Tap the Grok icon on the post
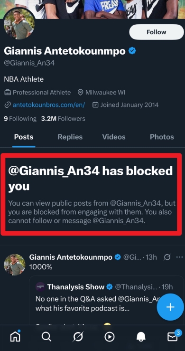The width and height of the screenshot is (185, 351). (x=167, y=257)
